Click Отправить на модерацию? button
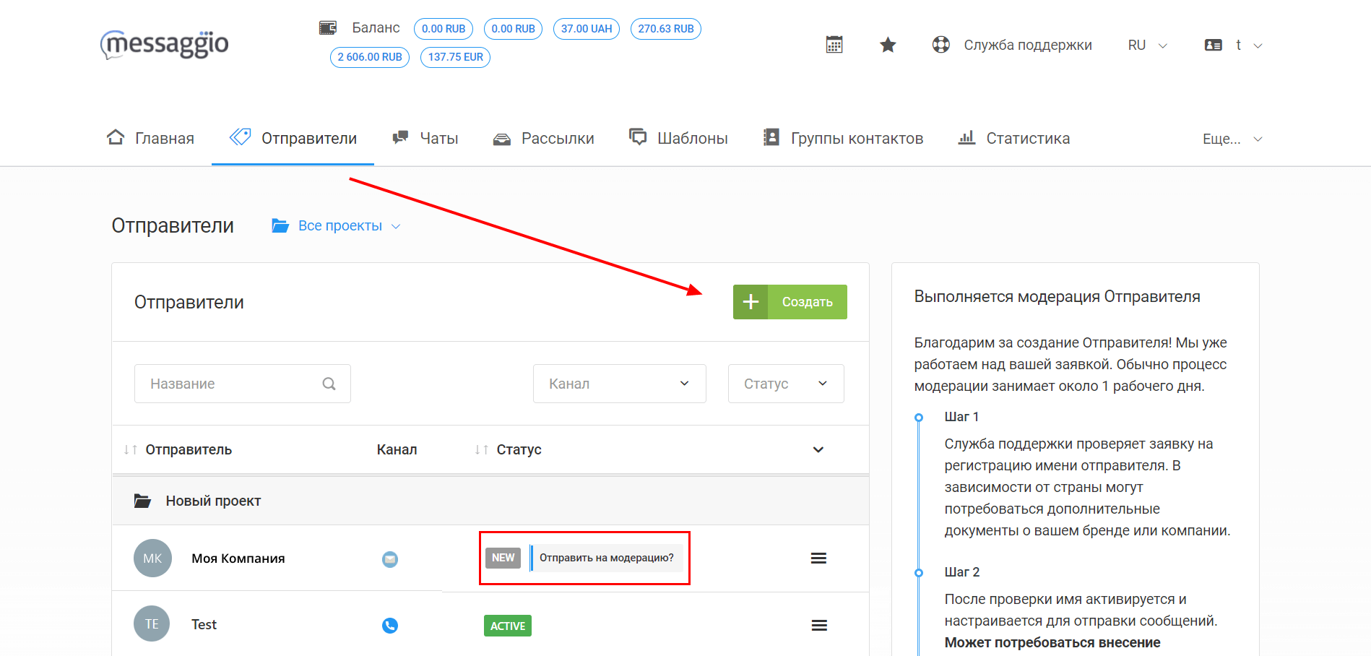 click(607, 558)
